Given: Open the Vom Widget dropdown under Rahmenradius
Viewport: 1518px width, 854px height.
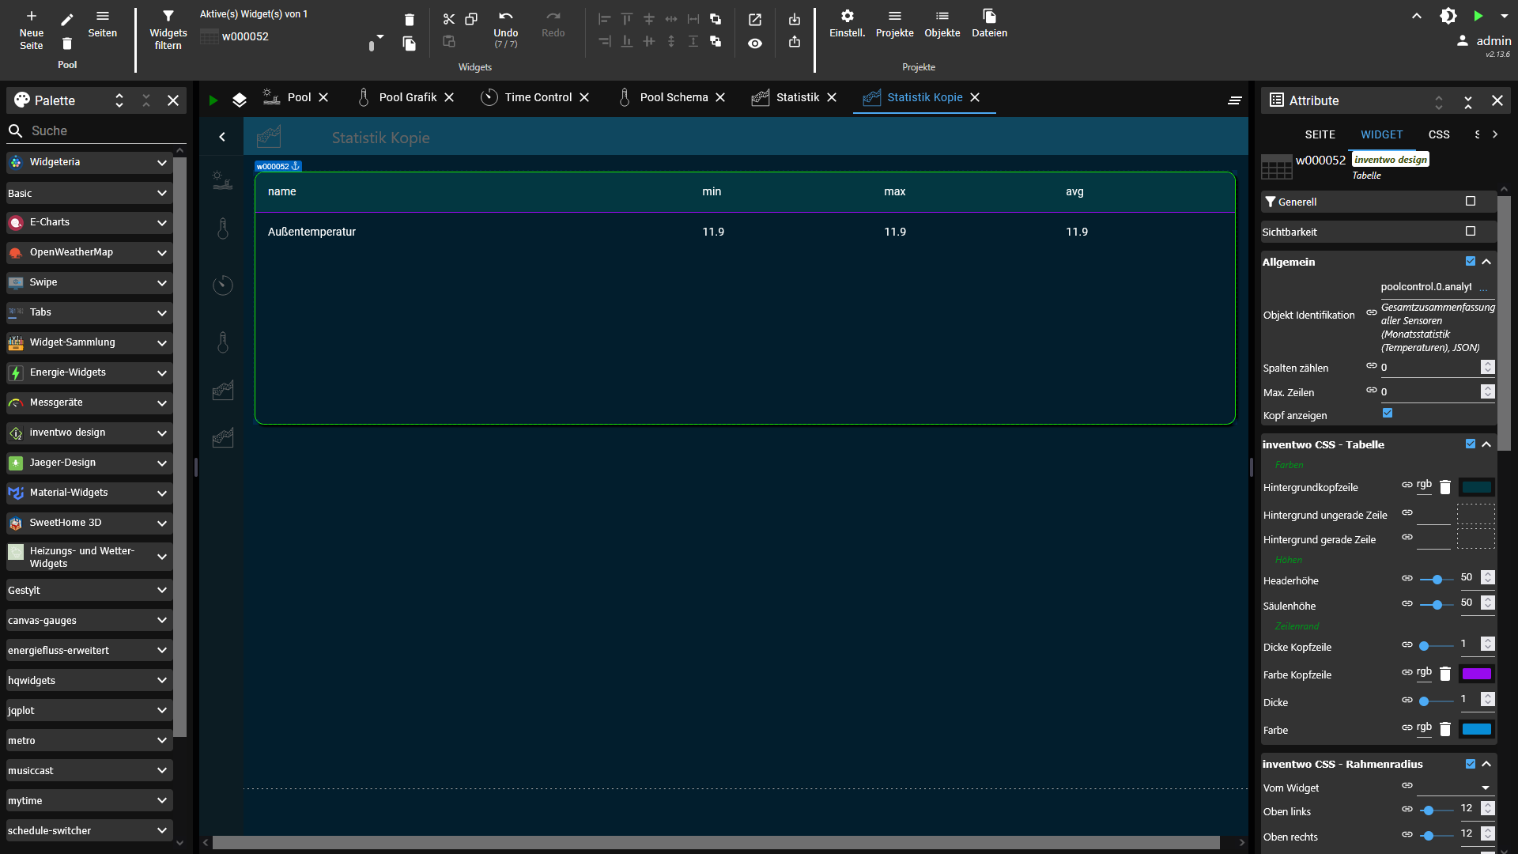Looking at the screenshot, I should click(x=1486, y=788).
